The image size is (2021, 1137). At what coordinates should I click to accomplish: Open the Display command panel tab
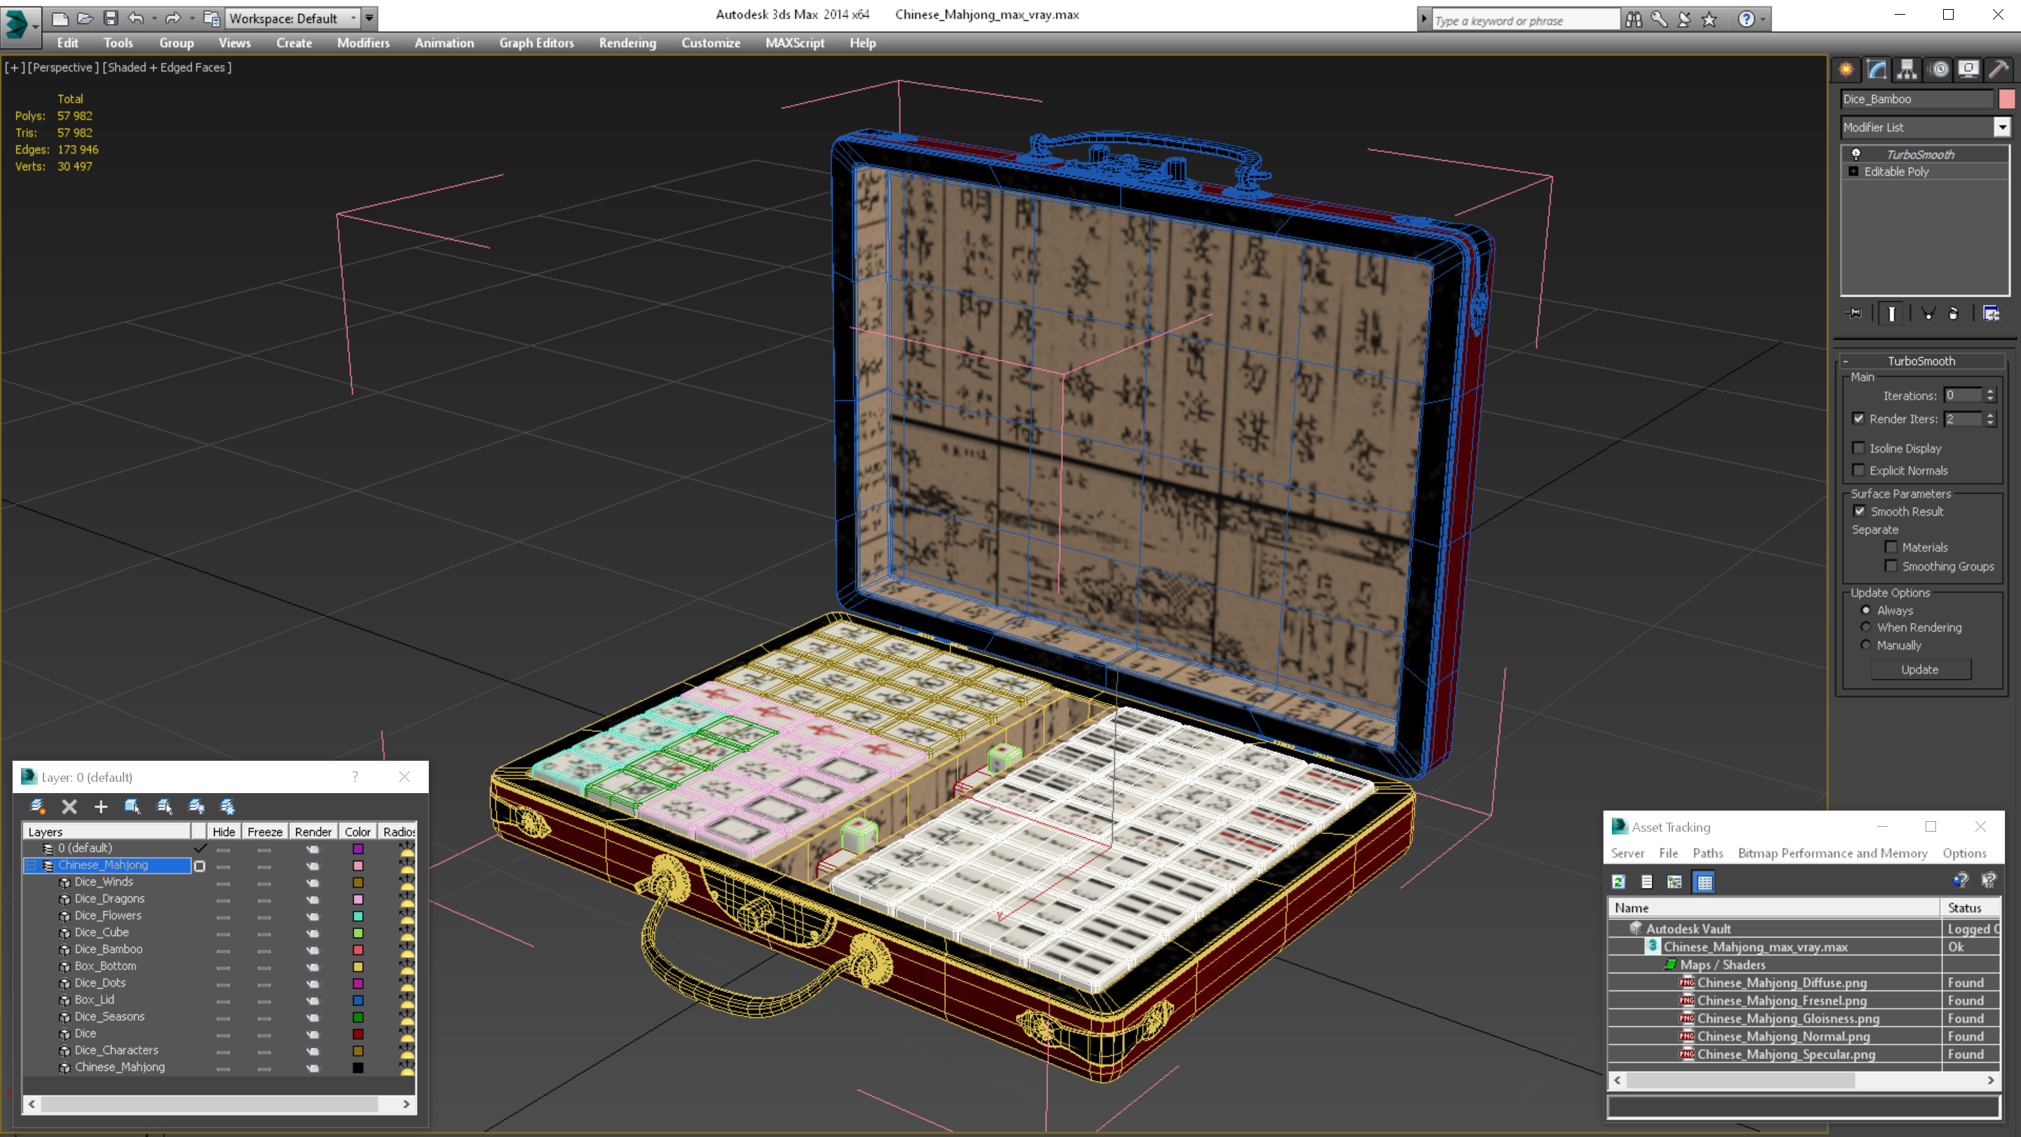[1968, 70]
